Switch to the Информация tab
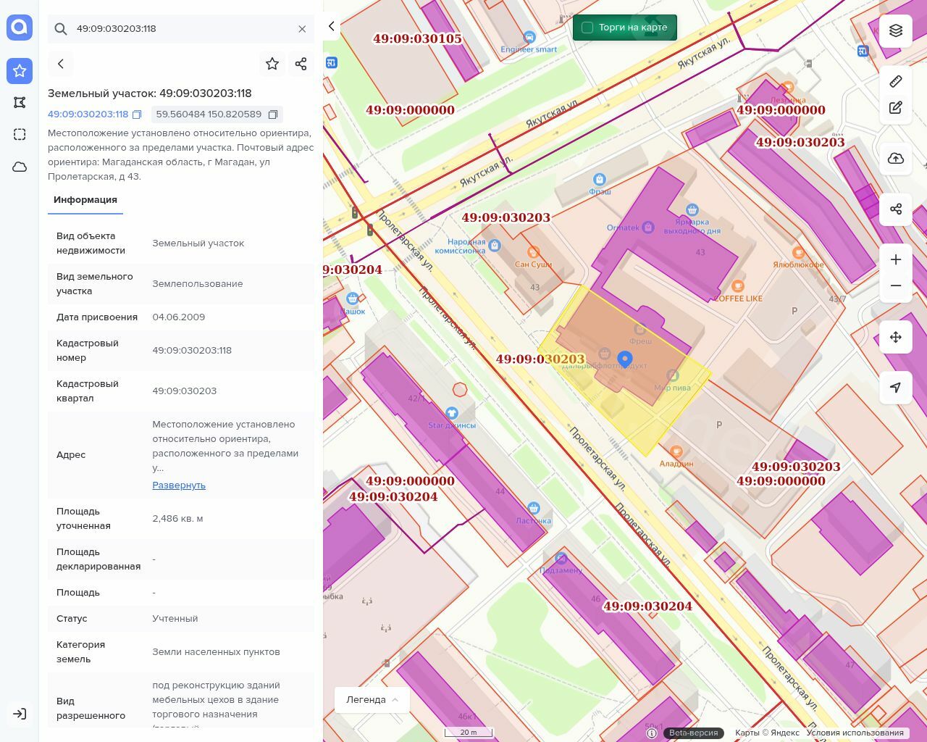The height and width of the screenshot is (742, 927). pyautogui.click(x=85, y=200)
